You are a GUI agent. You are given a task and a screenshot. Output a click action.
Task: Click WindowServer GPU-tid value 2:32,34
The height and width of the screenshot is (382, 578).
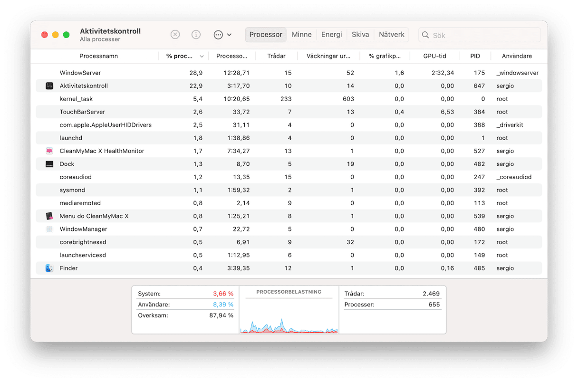coord(443,73)
